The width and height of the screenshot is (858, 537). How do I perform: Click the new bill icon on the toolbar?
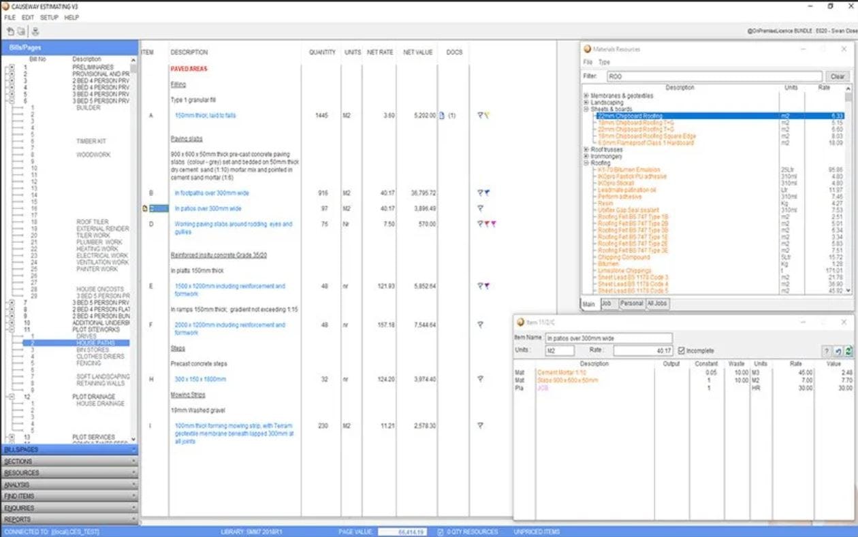tap(10, 31)
